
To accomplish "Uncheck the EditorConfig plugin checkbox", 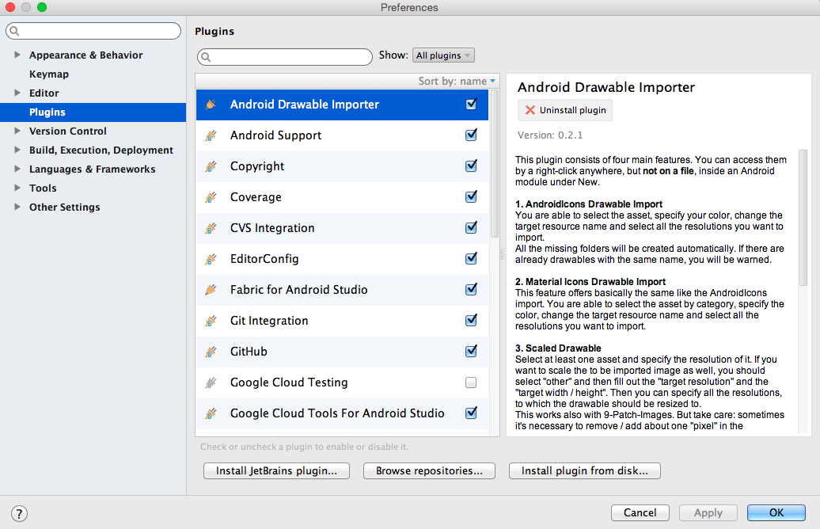I will (x=471, y=258).
